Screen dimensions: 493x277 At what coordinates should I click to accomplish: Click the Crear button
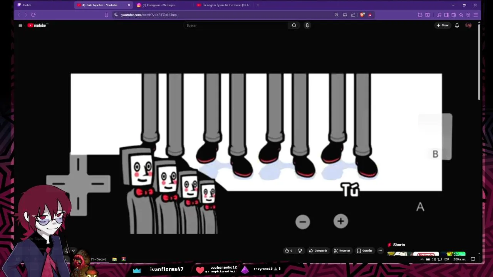pos(443,25)
